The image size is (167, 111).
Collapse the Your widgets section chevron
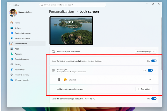(x=155, y=70)
